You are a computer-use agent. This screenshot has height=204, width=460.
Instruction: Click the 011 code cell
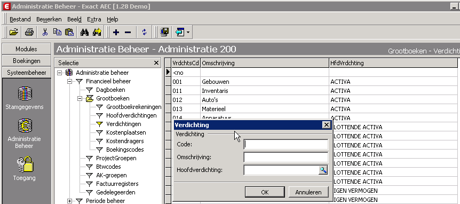[186, 91]
